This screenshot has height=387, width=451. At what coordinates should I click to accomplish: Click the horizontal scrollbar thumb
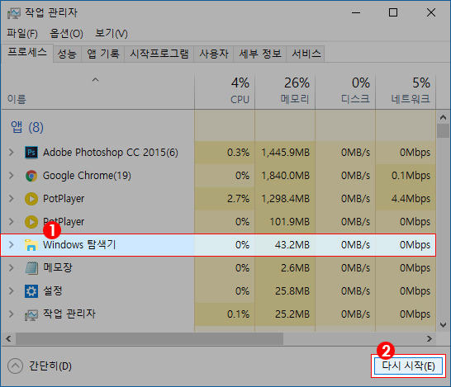tap(150, 339)
